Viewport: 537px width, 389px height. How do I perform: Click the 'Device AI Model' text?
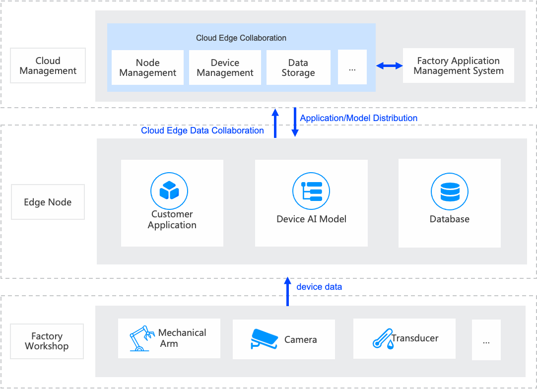point(311,219)
